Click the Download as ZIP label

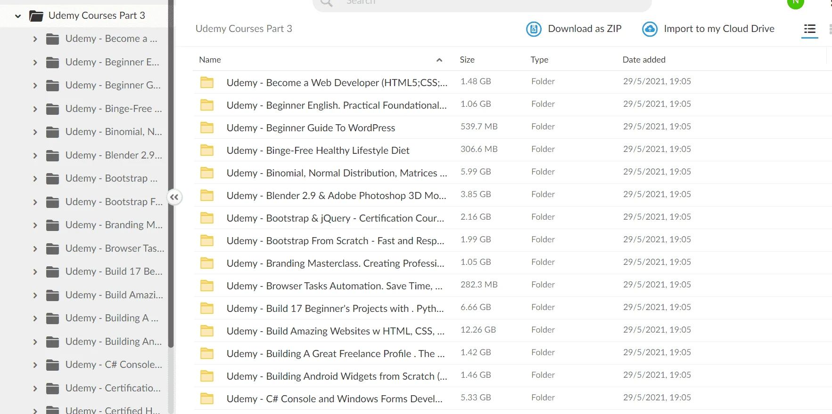pyautogui.click(x=585, y=29)
